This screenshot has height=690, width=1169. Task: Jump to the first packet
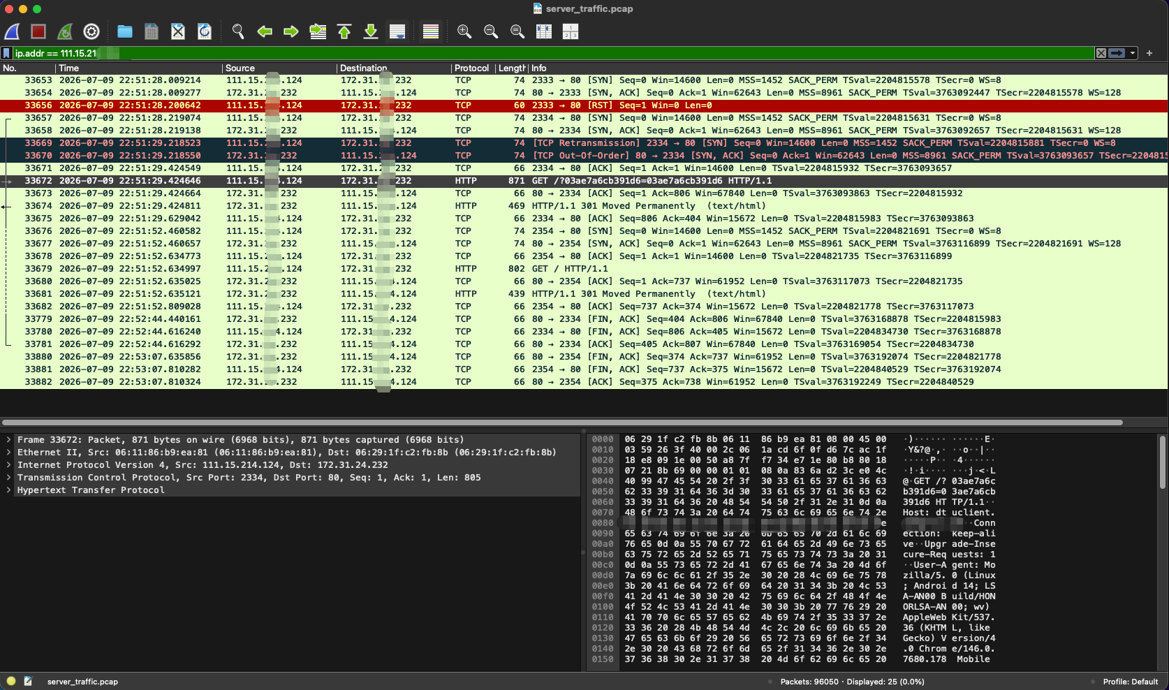pos(344,31)
